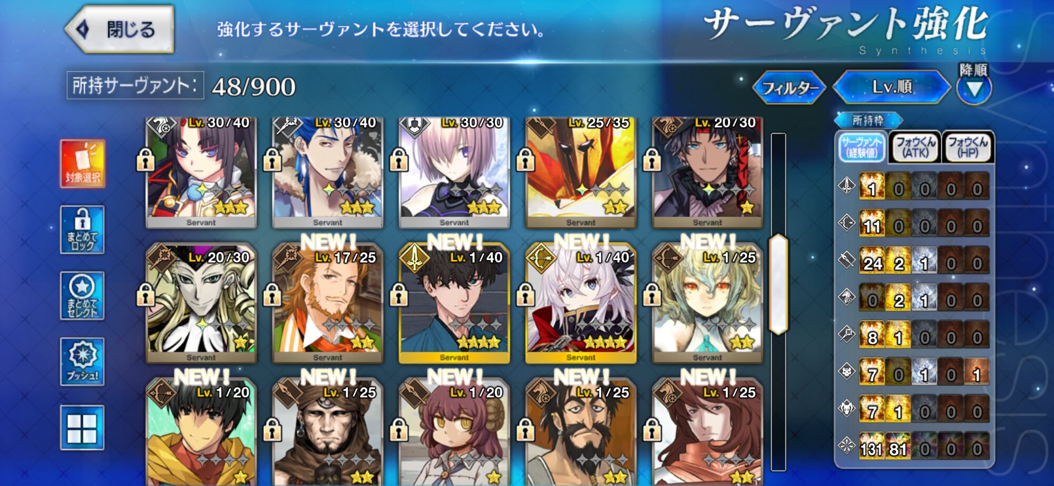This screenshot has width=1054, height=486.
Task: Select the Lv. 1/40 Archer servant card
Action: point(580,303)
